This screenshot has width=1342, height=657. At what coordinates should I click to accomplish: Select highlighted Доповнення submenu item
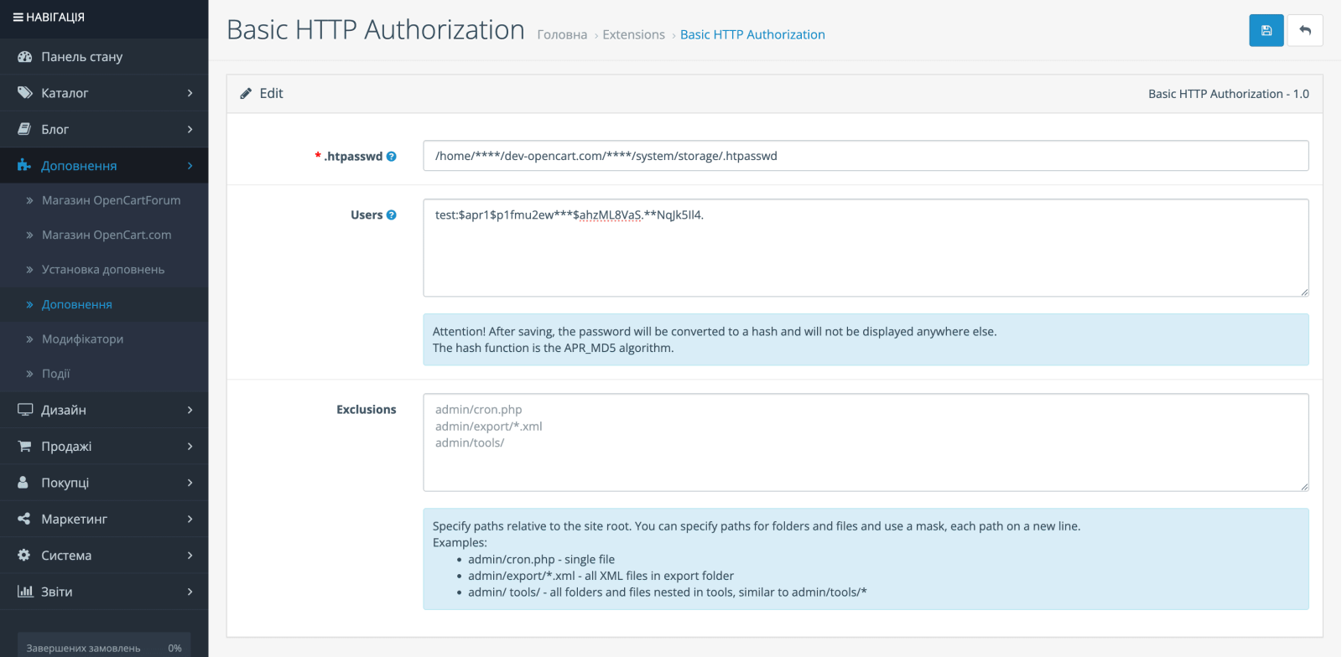pos(104,304)
